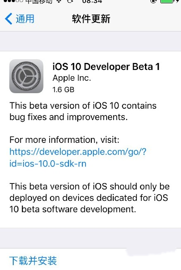Tap the 08:34 clock in status bar
The height and width of the screenshot is (270, 181).
pos(92,1)
